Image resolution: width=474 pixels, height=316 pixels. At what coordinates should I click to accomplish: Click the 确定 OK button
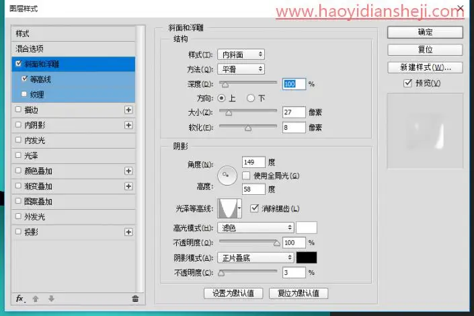coord(425,32)
